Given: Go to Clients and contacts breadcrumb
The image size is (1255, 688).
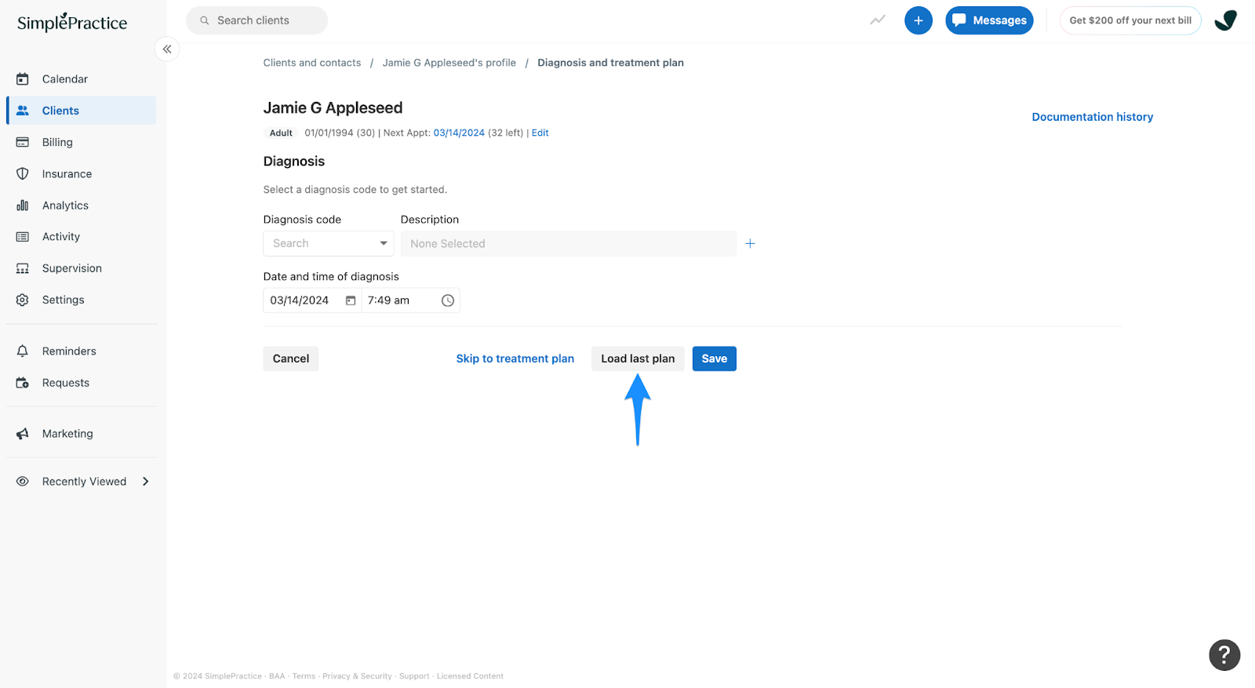Looking at the screenshot, I should click(312, 63).
